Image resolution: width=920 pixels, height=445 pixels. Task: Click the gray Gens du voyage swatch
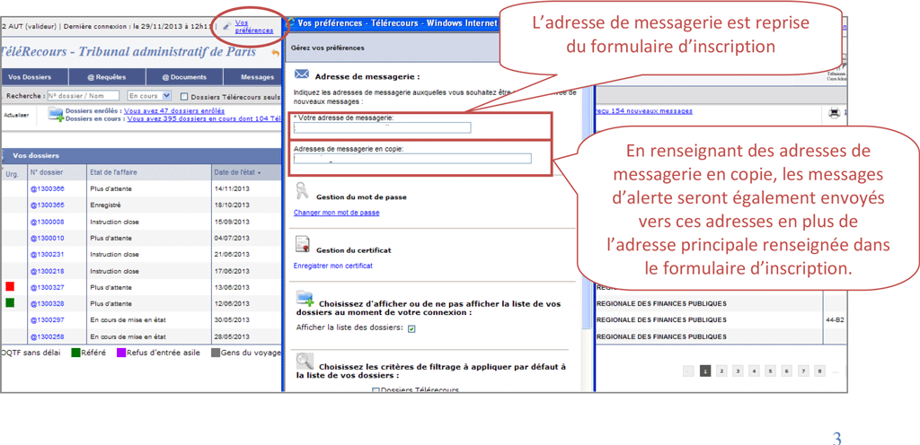[x=216, y=353]
